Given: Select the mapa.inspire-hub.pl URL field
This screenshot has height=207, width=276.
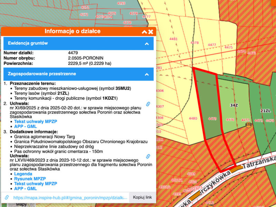Looking at the screenshot, I should pyautogui.click(x=70, y=198).
